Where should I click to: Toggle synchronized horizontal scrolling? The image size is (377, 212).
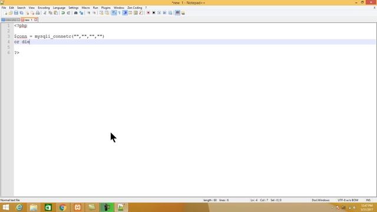point(107,13)
